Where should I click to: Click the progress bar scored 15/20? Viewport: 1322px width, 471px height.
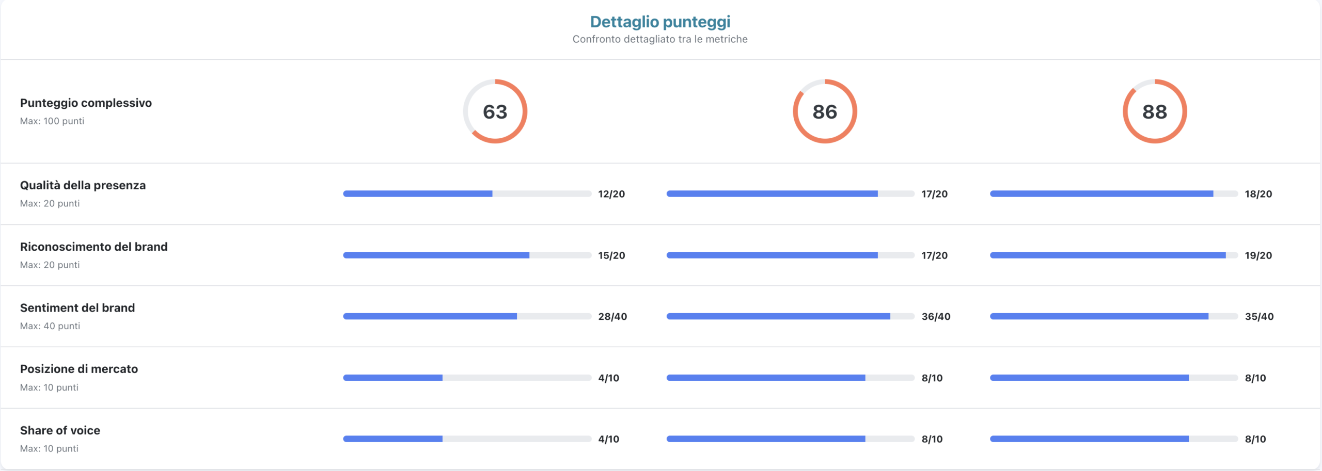pos(467,255)
